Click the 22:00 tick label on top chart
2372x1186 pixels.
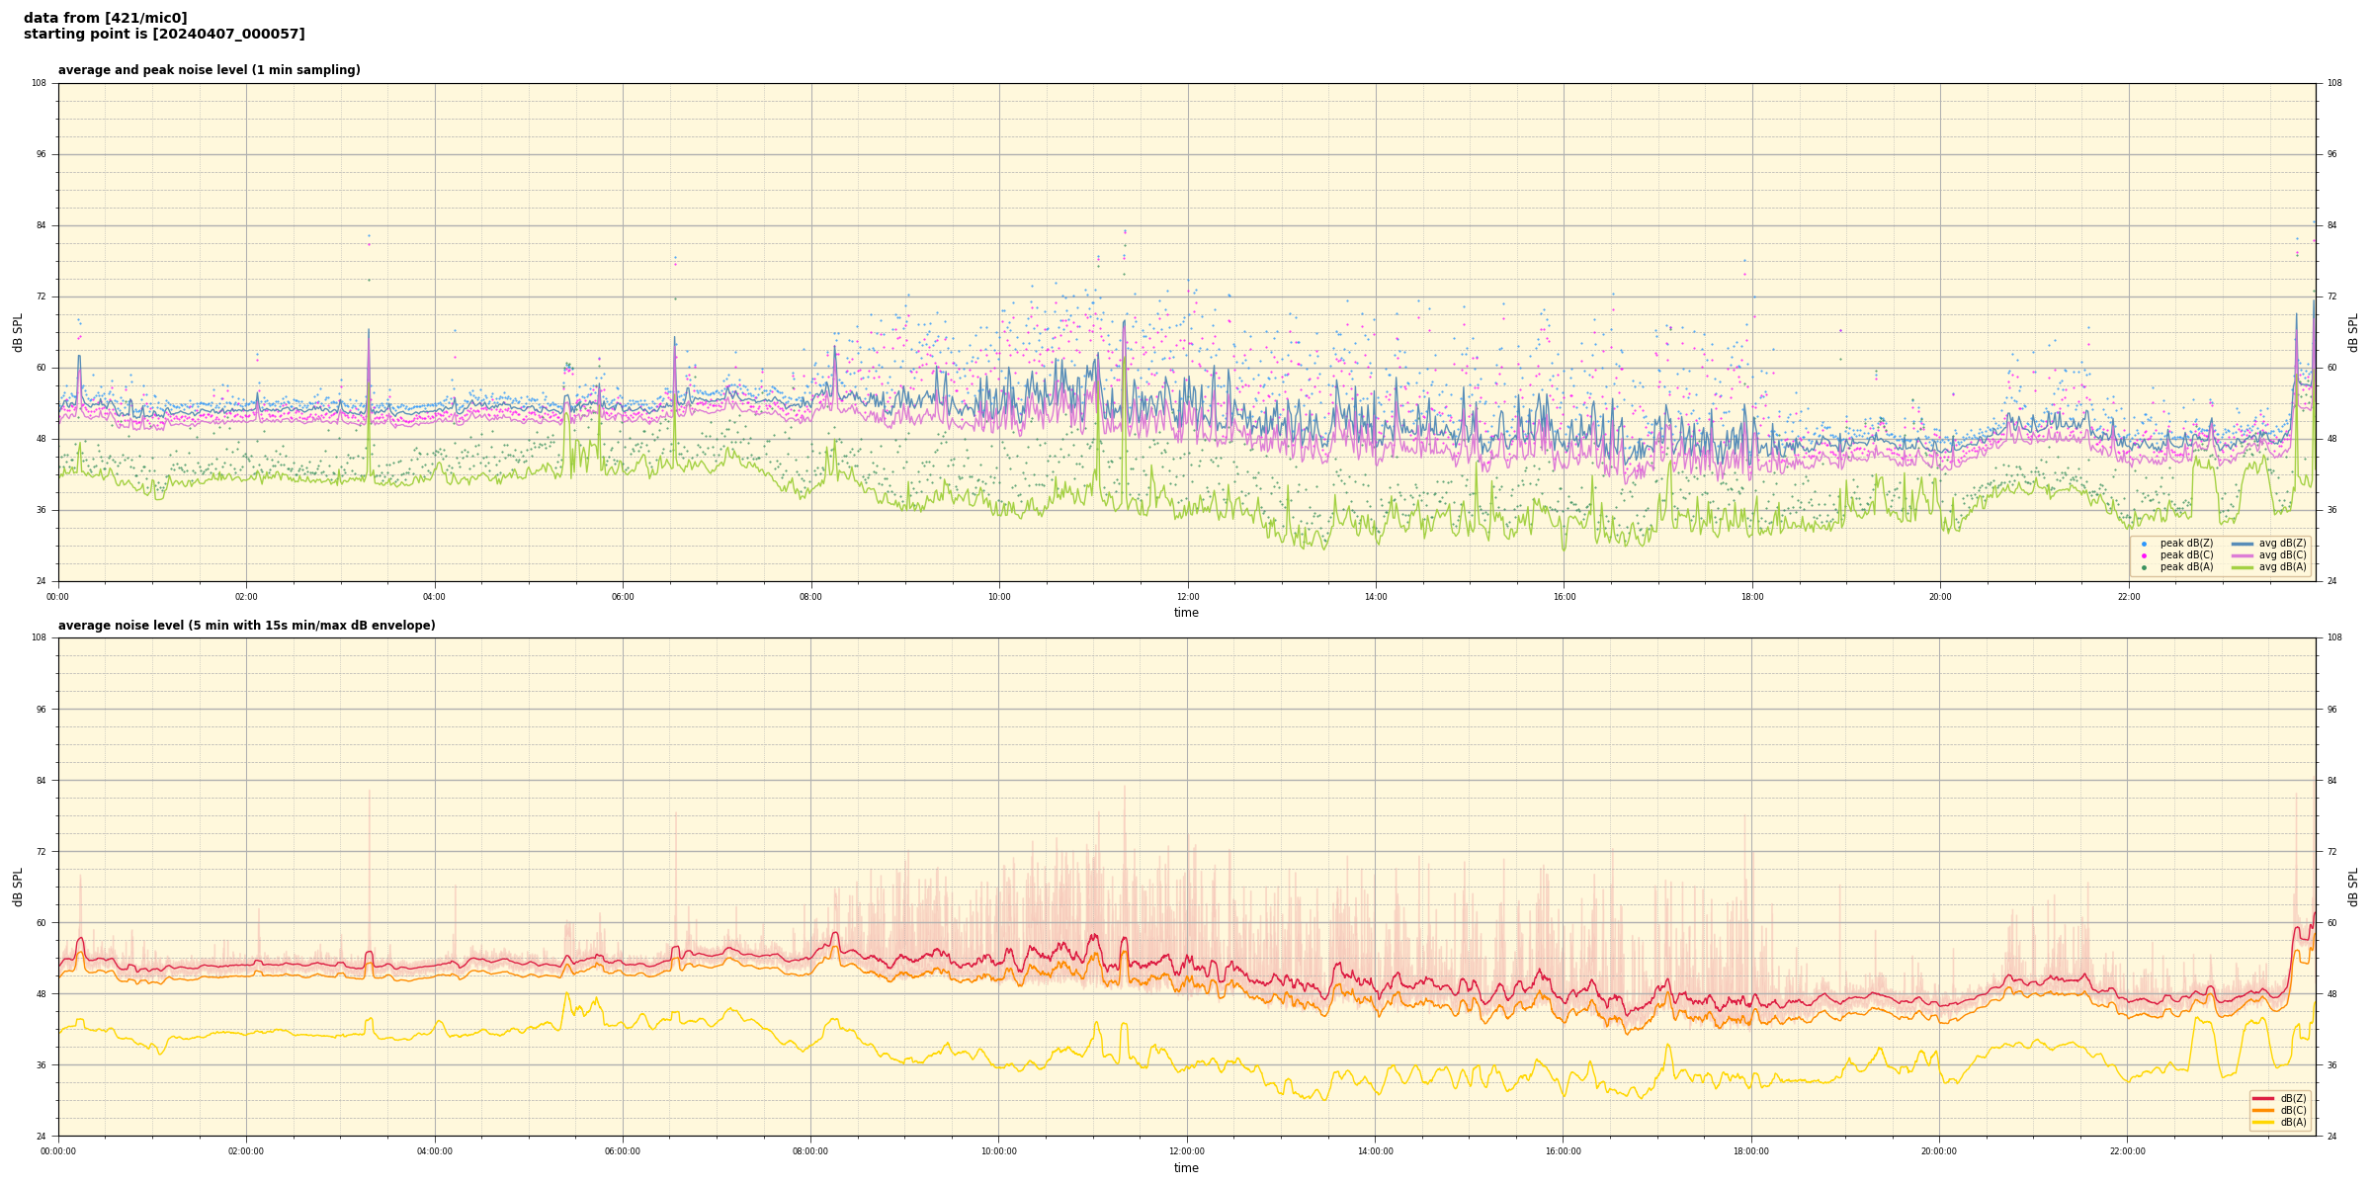click(x=2129, y=597)
